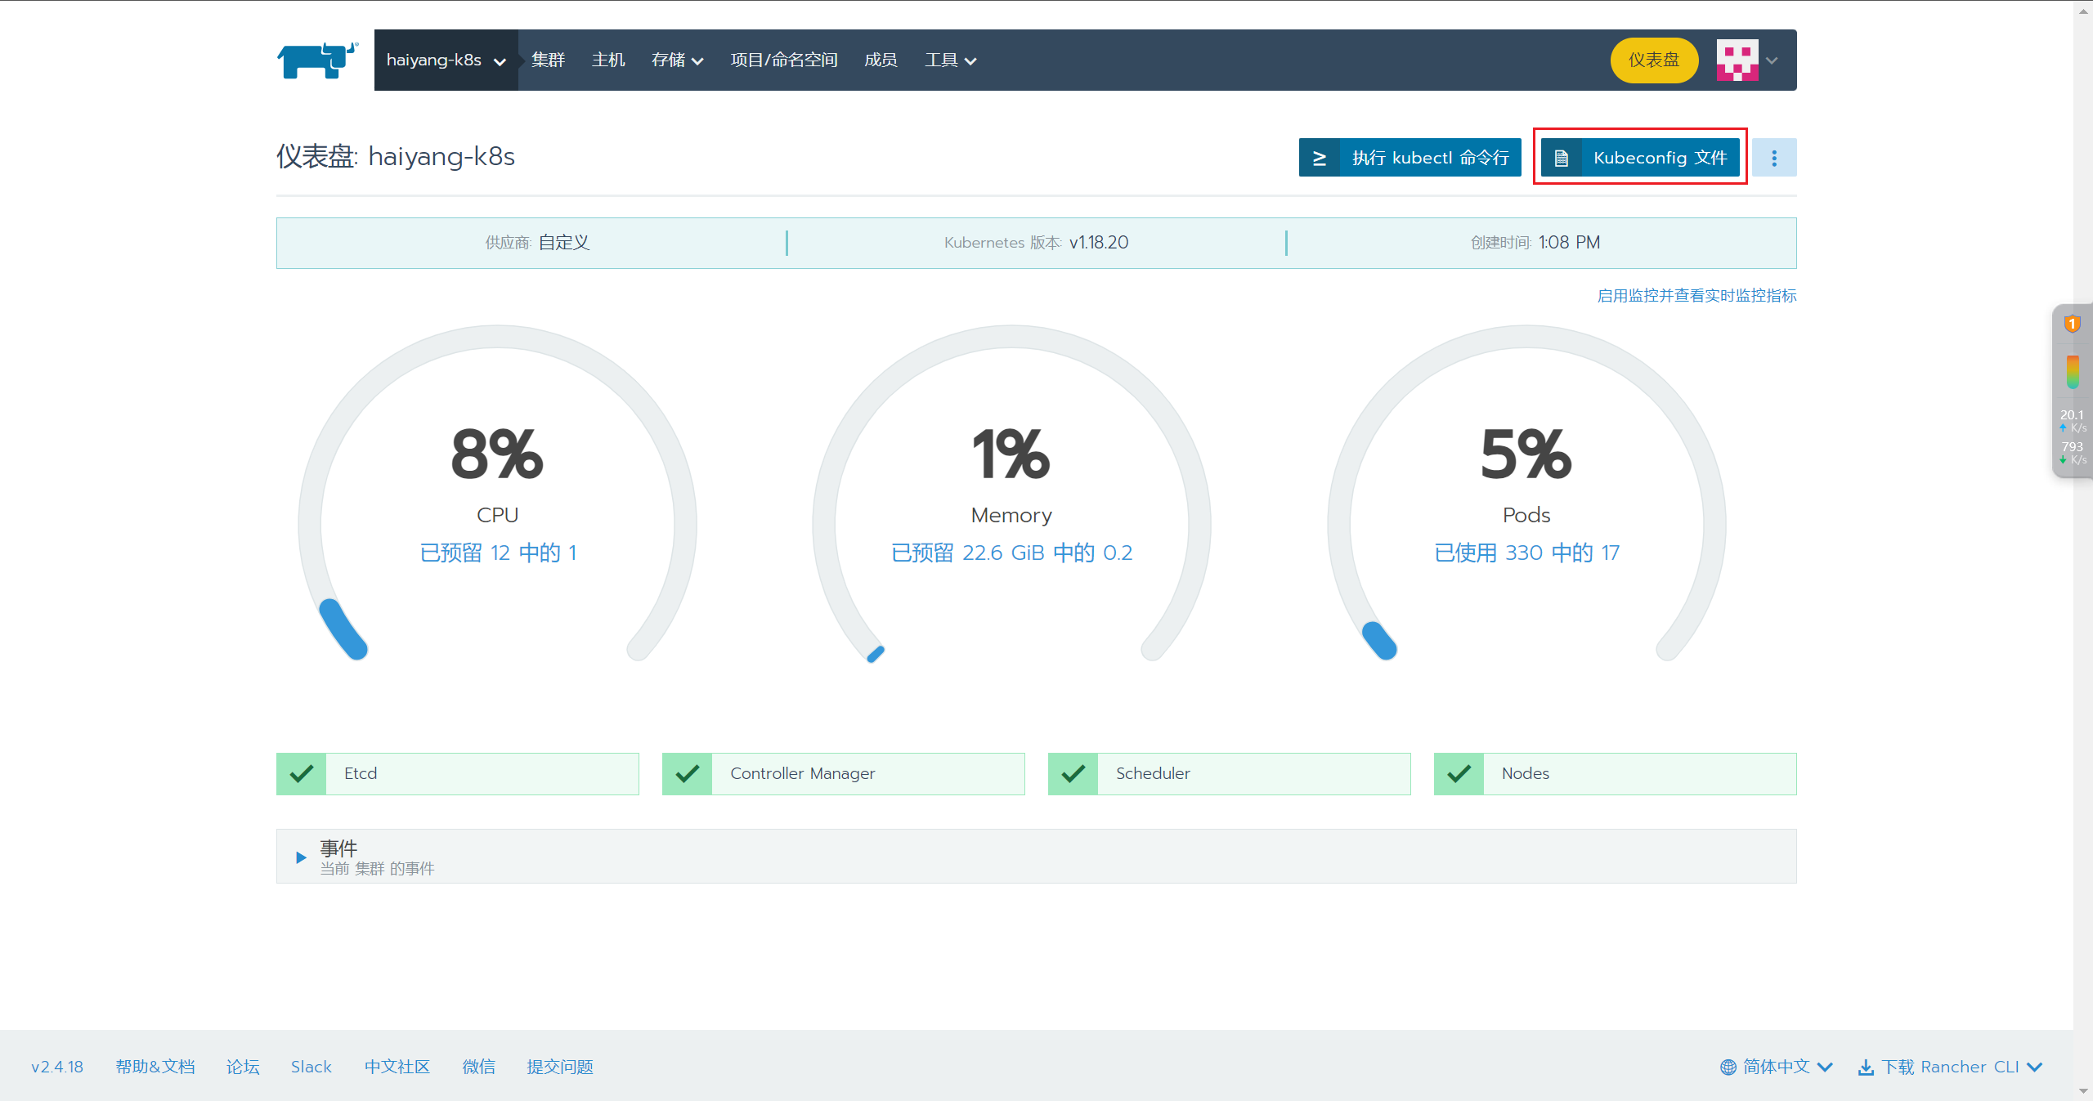Screen dimensions: 2093x1101
Task: Click the Etcd green checkmark icon
Action: coord(302,773)
